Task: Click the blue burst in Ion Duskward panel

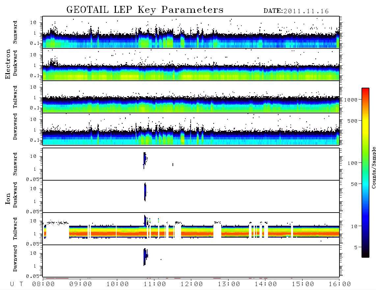Action: click(145, 191)
